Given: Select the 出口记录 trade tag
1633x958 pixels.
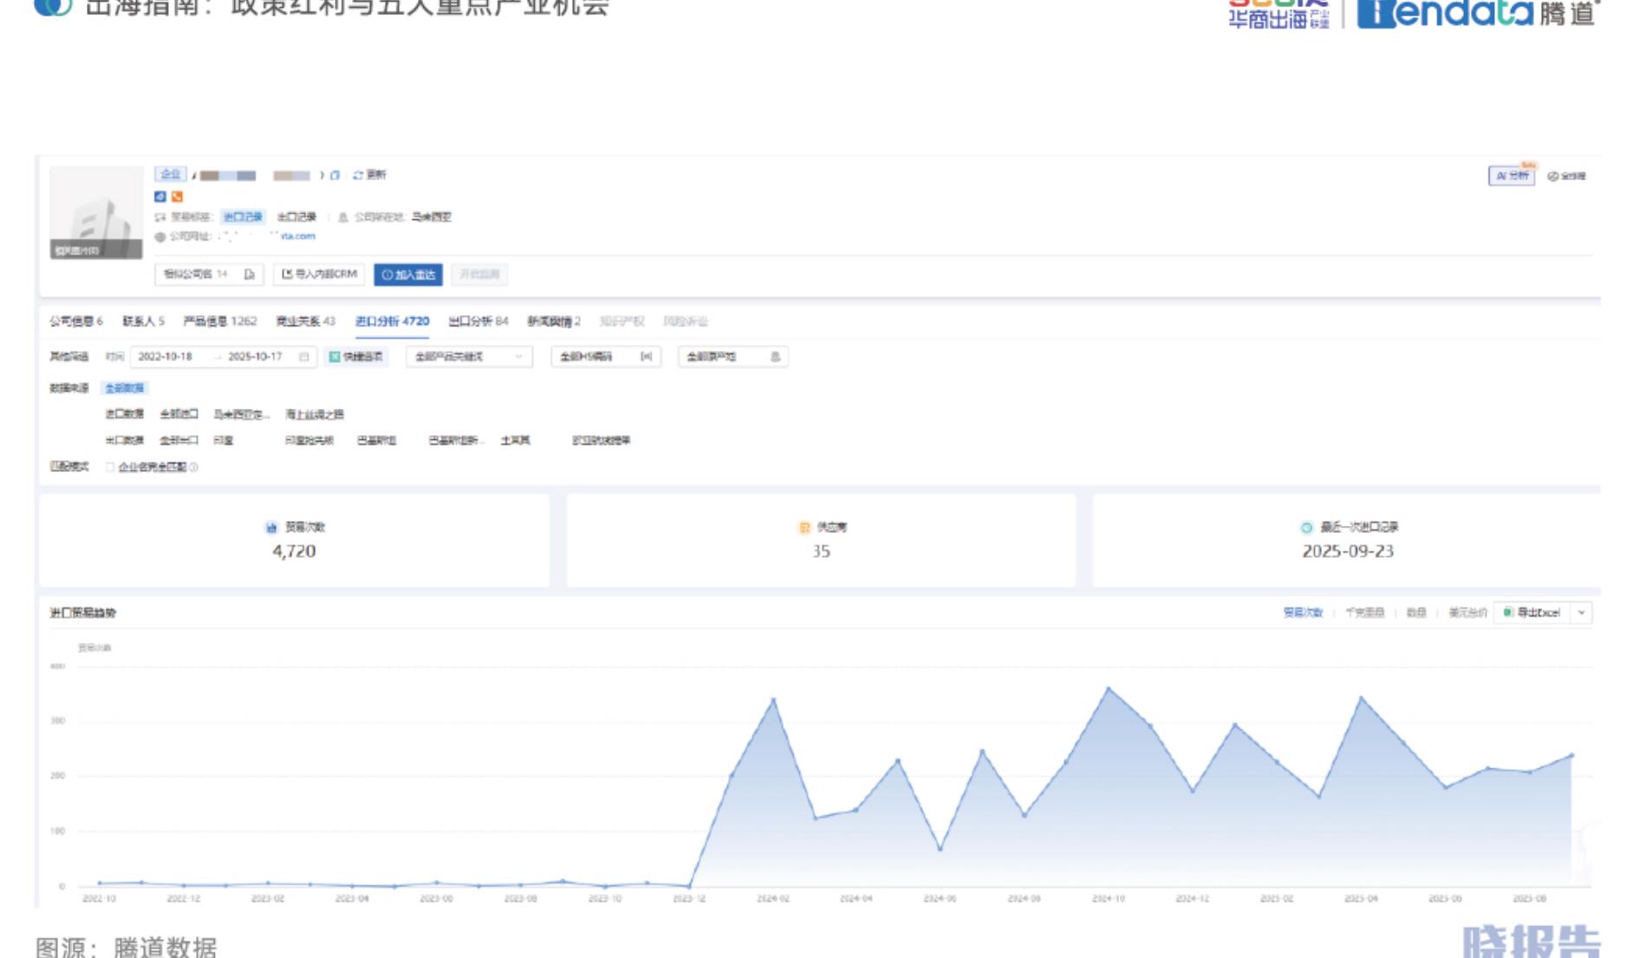Looking at the screenshot, I should coord(296,217).
